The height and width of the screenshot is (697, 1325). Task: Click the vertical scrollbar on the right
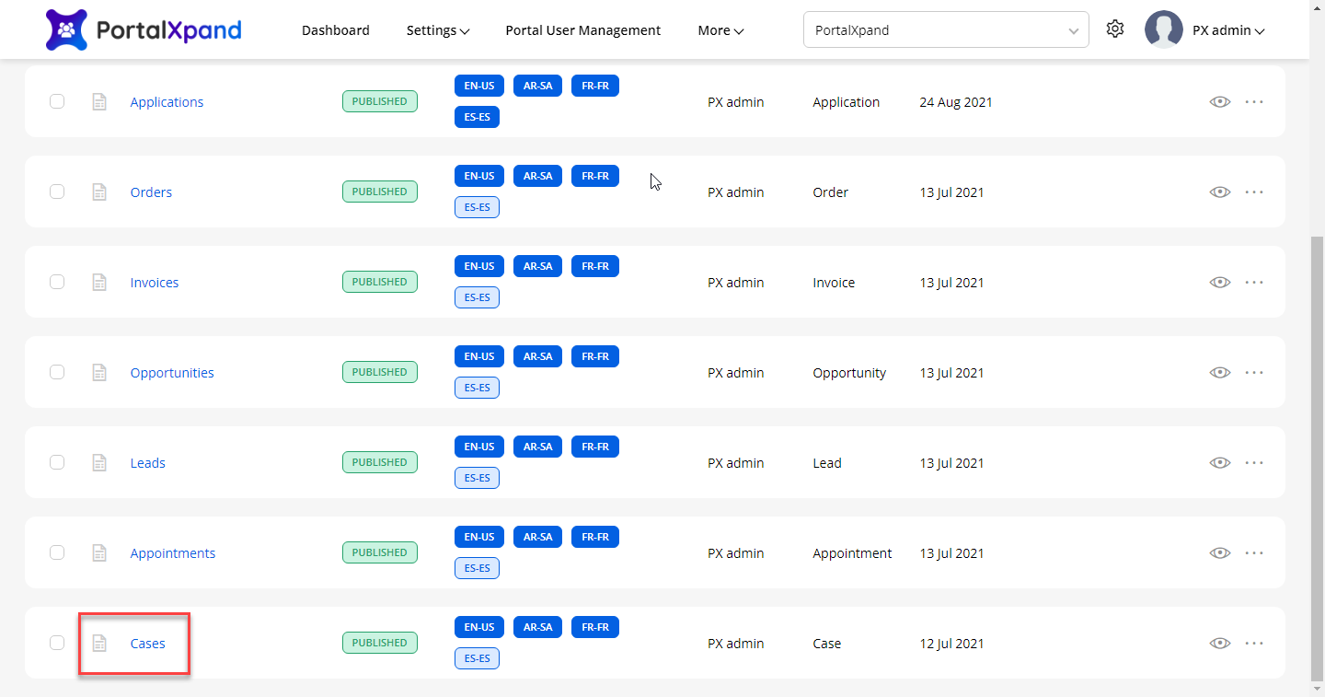point(1317,460)
